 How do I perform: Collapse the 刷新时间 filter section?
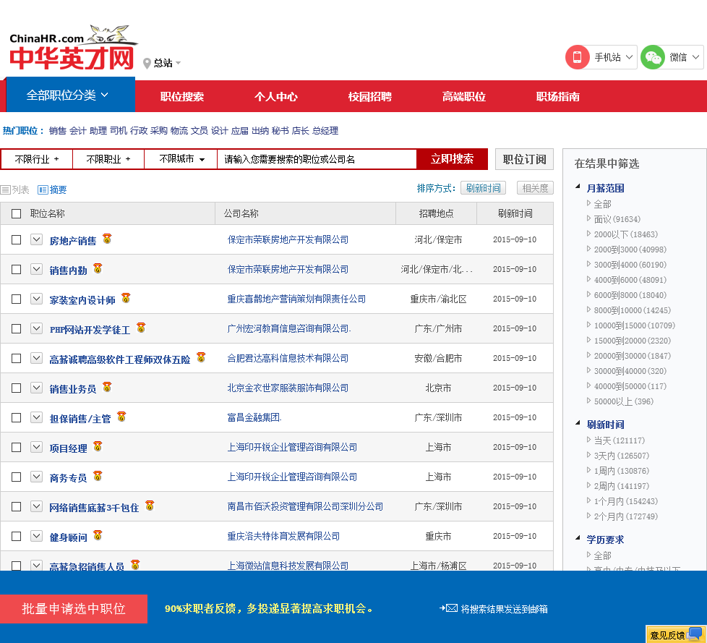click(x=578, y=423)
